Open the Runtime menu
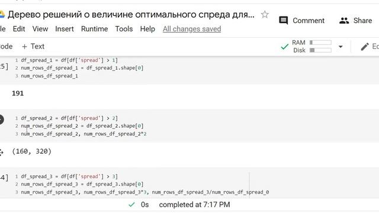This screenshot has height=213, width=379. click(x=95, y=29)
